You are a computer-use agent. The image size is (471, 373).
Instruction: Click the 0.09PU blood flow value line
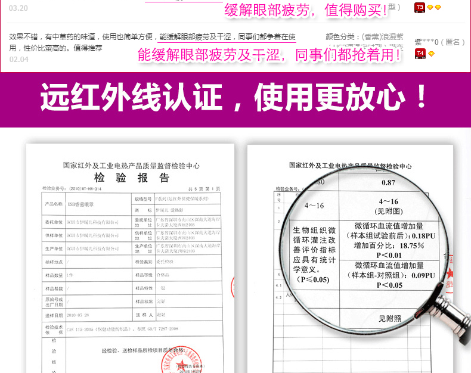[x=391, y=275]
